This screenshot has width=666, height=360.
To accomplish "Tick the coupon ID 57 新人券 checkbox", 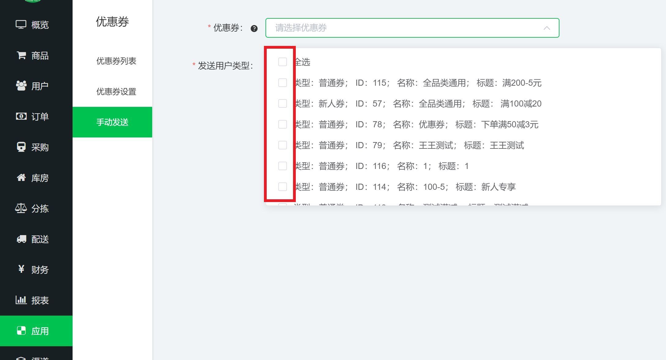I will [282, 103].
